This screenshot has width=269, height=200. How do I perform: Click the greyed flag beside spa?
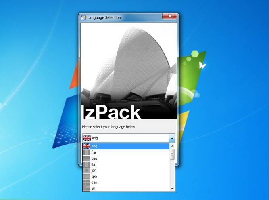click(86, 177)
